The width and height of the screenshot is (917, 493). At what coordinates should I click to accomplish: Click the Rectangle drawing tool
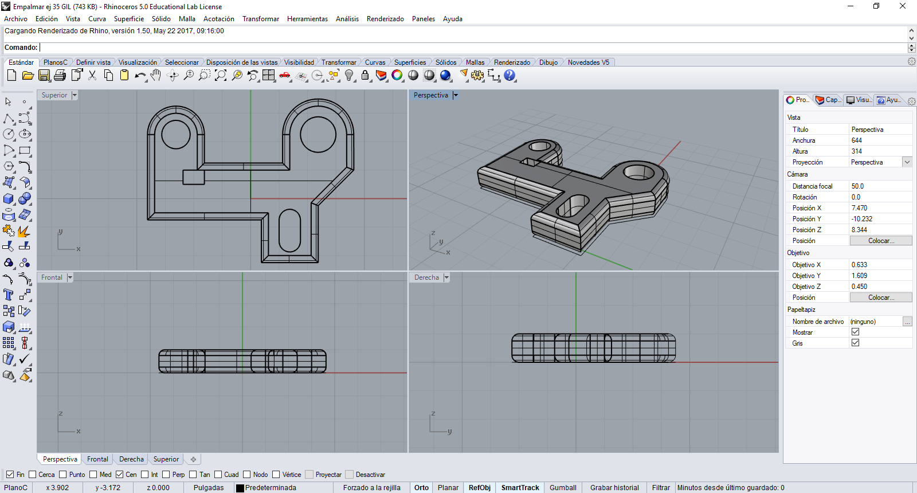[25, 150]
